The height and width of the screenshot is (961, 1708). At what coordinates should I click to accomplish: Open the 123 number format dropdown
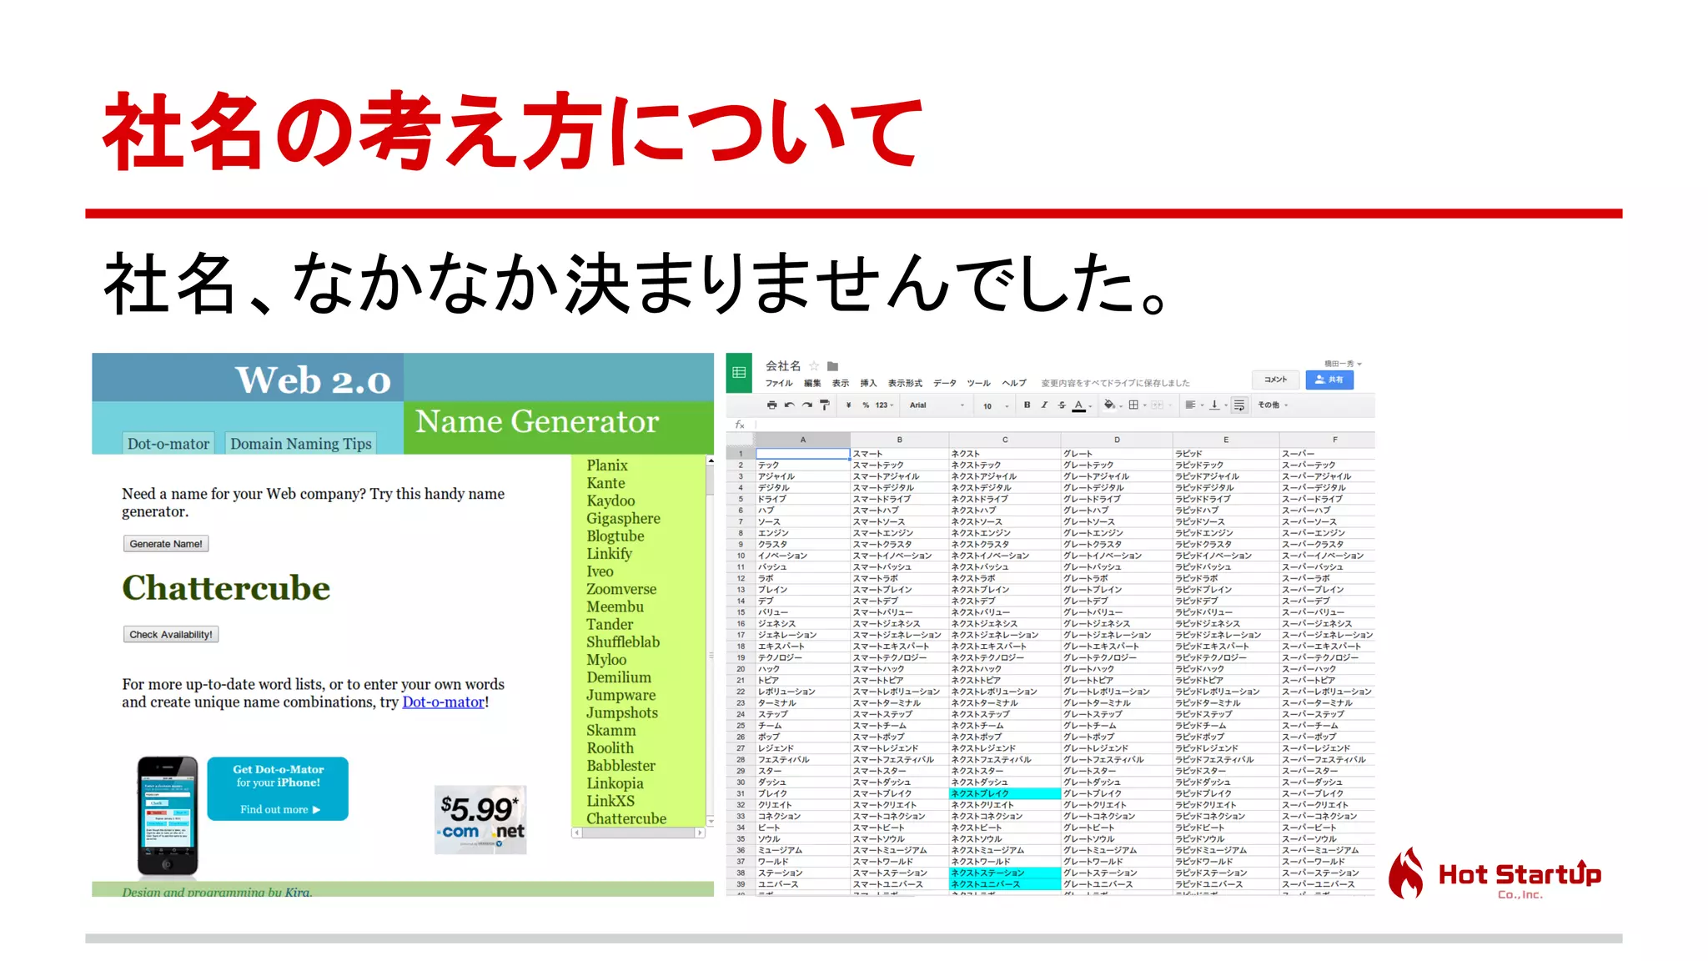[x=884, y=405]
